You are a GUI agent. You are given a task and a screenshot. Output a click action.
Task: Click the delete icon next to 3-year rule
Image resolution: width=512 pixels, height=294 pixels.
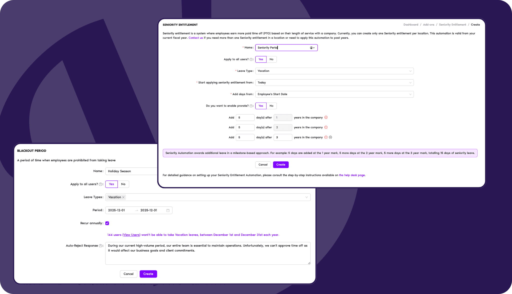(326, 137)
